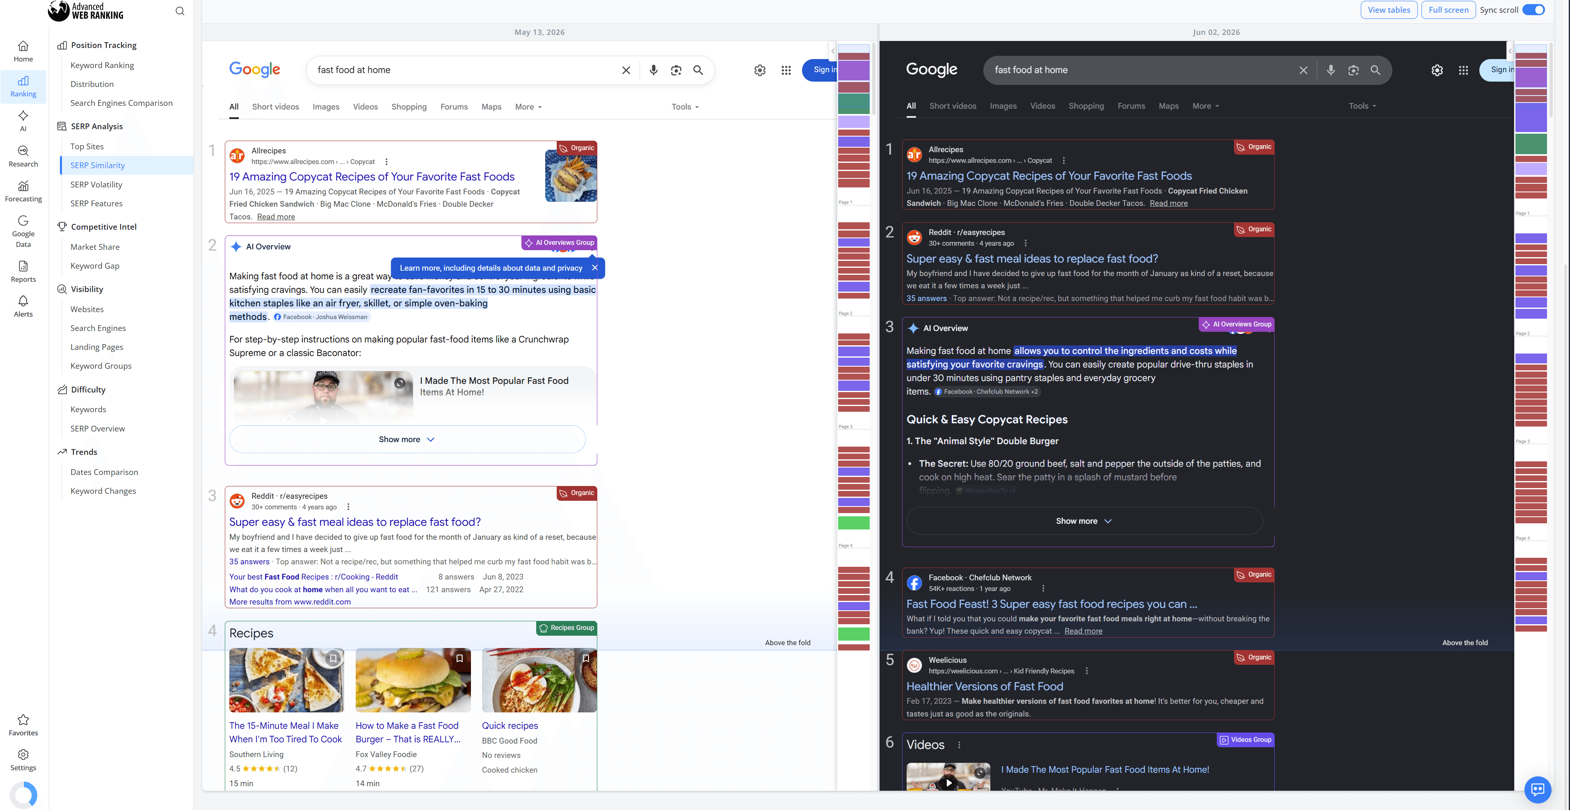Switch to Images tab in left SERP
This screenshot has width=1570, height=810.
coord(326,107)
